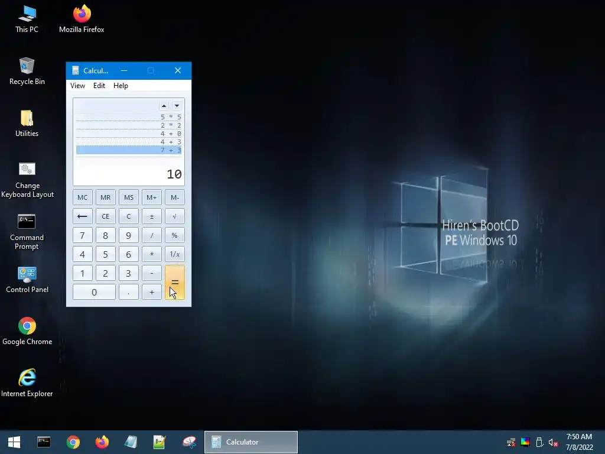
Task: Click the backspace arrow button in Calculator
Action: 82,216
